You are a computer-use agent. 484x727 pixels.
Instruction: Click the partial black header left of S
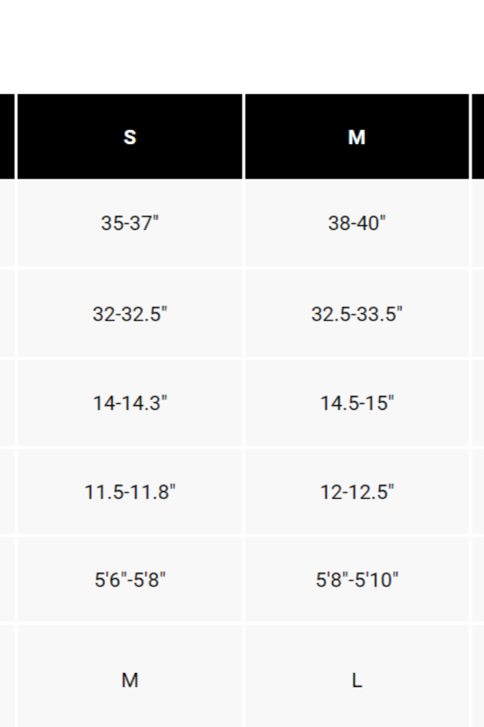[6, 137]
